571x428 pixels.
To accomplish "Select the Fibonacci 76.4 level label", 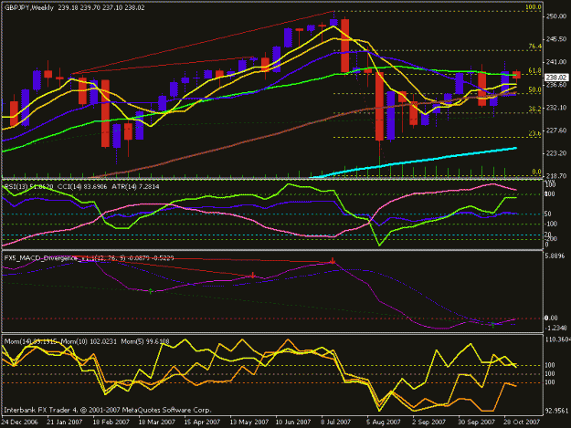I will [534, 47].
